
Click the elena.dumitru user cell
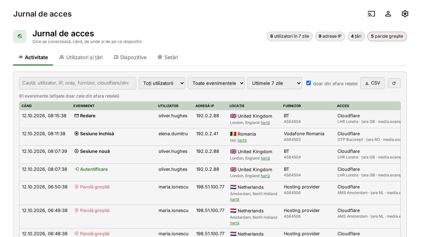(173, 134)
